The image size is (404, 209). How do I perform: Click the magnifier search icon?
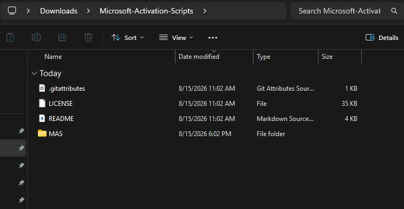(394, 11)
